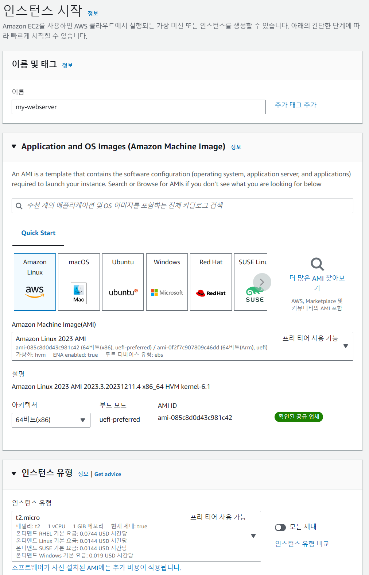Open 정보 link next to 이름 및 태그

click(x=67, y=65)
